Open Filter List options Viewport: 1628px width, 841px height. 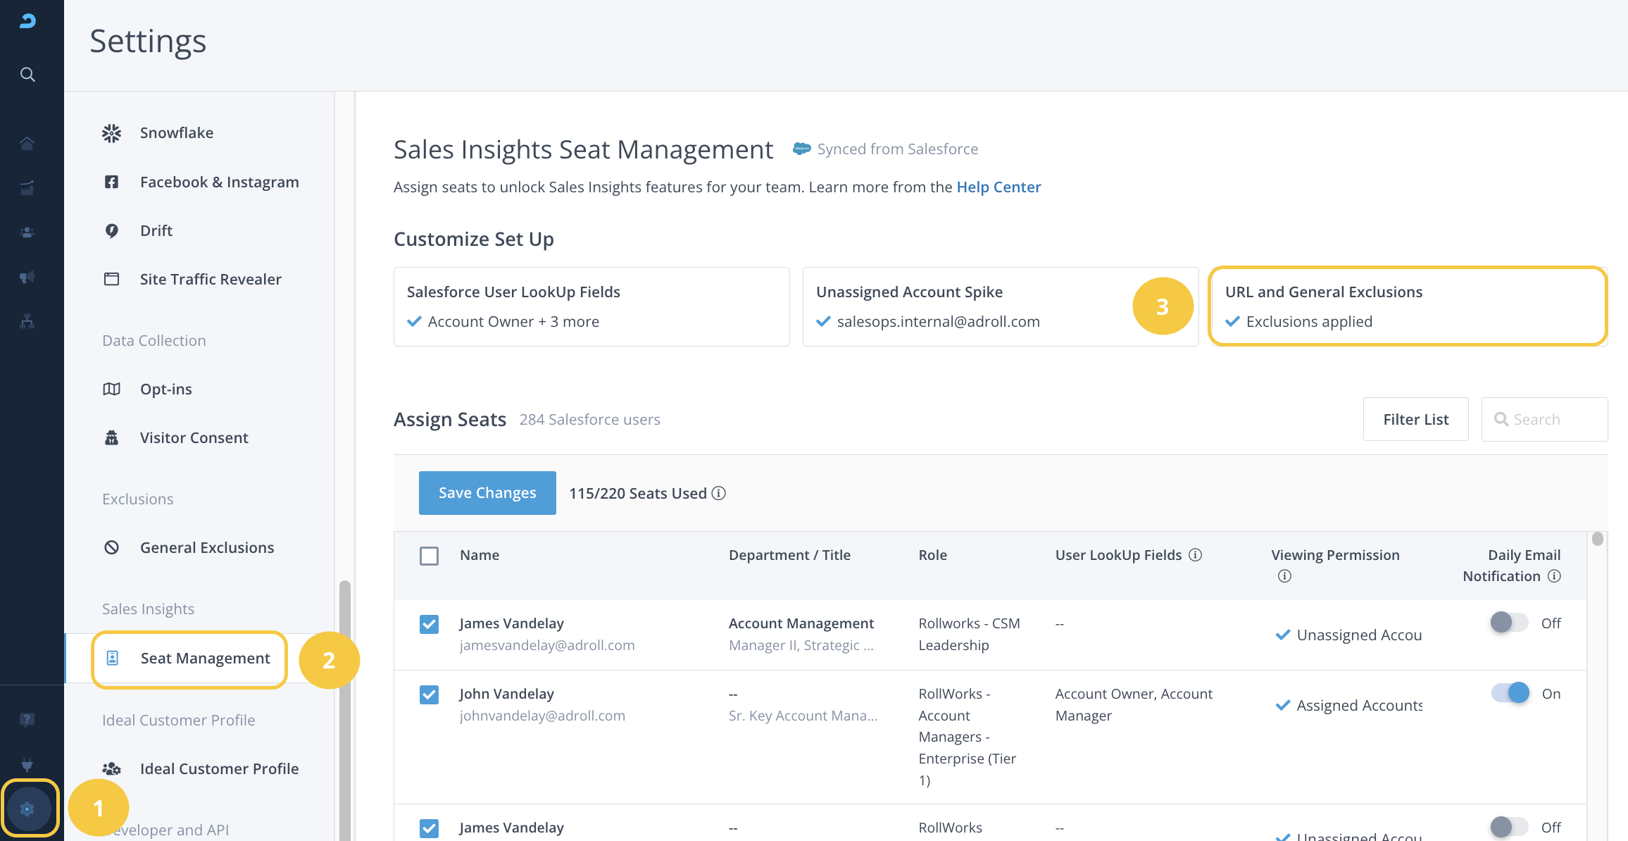click(1415, 419)
